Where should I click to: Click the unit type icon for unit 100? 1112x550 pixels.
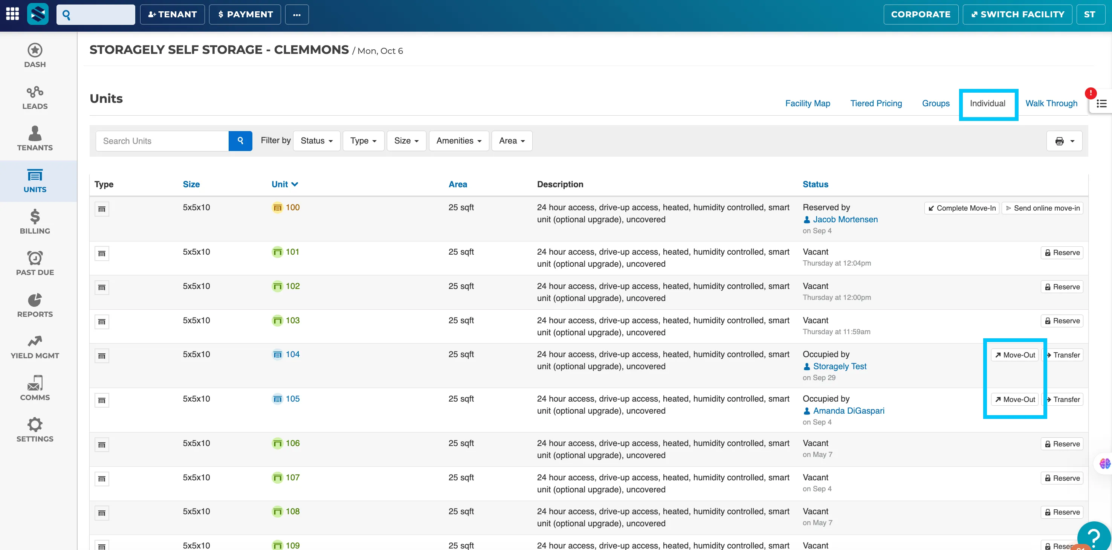[102, 209]
